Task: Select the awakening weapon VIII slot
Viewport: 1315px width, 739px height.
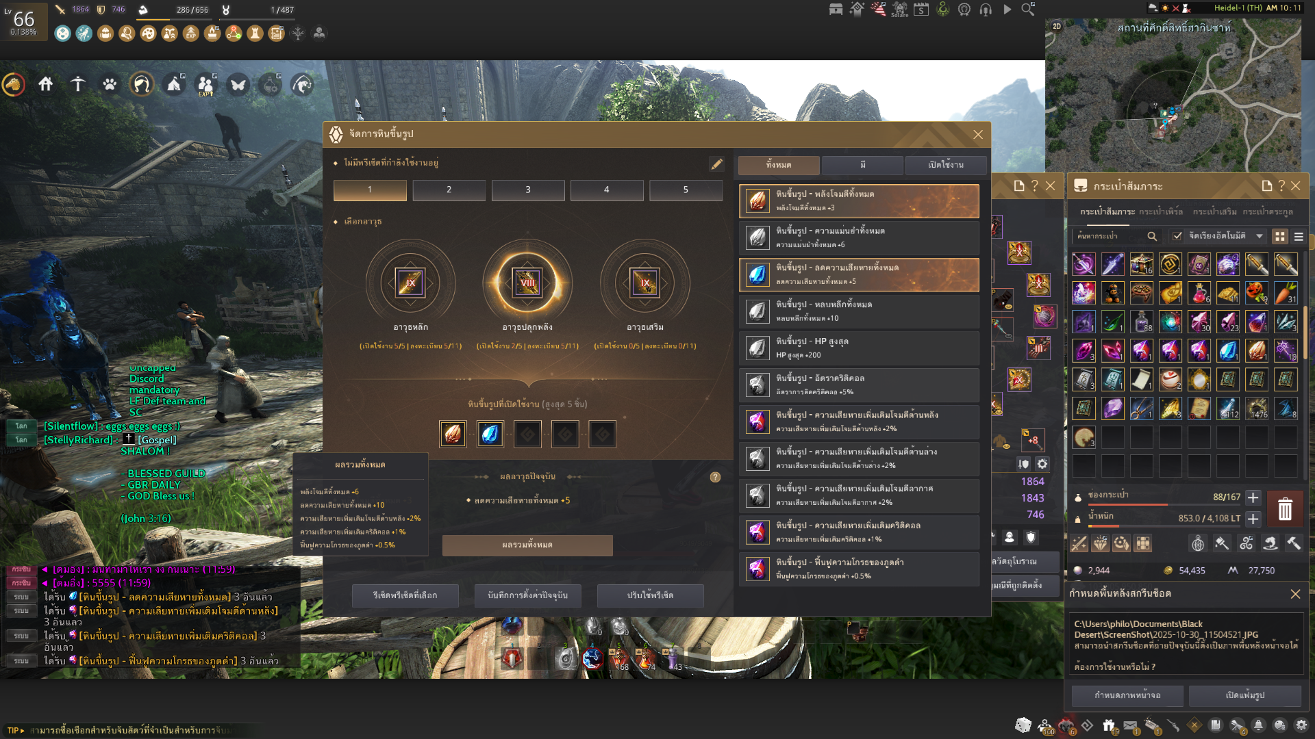Action: (527, 283)
